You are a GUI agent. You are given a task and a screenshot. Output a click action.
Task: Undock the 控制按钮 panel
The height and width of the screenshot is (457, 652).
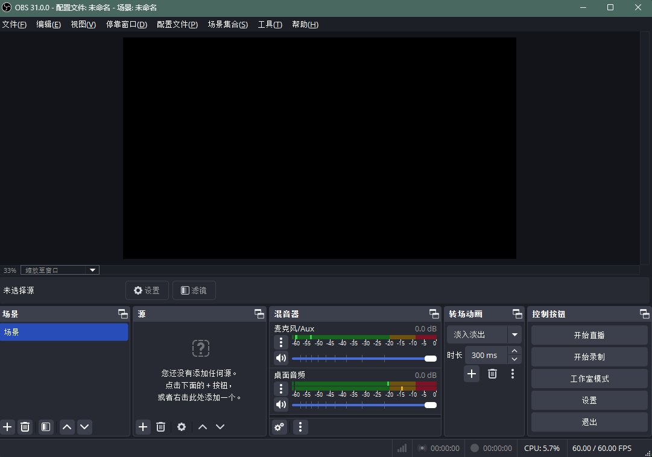[x=645, y=314]
